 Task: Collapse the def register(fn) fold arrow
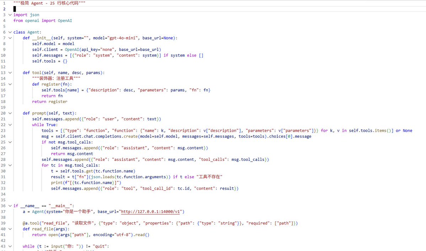coord(10,84)
